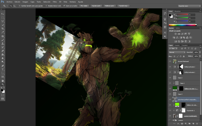This screenshot has width=202, height=126.
Task: Open the Selección menu
Action: click(47, 2)
